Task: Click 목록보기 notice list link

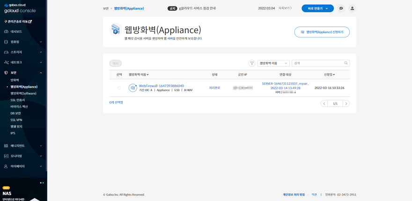Action: click(285, 8)
